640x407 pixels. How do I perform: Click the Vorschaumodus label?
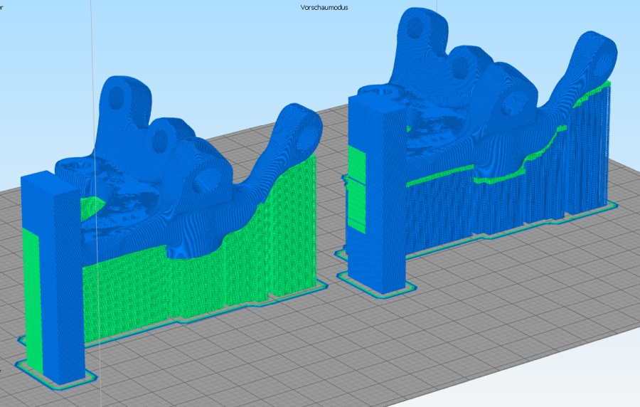tap(324, 7)
